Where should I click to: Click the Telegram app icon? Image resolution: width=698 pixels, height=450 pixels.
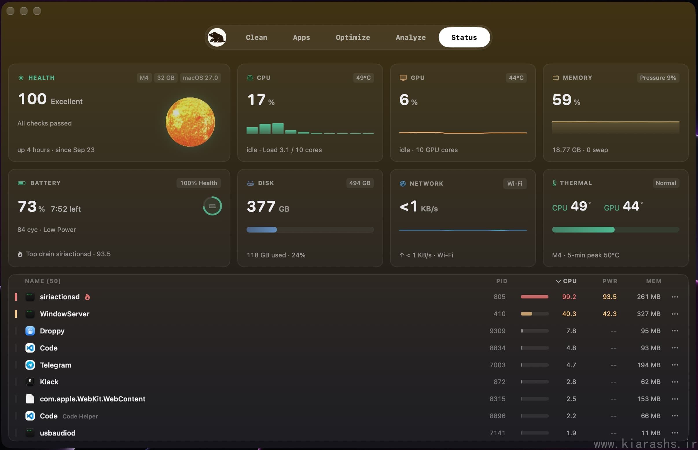point(30,365)
